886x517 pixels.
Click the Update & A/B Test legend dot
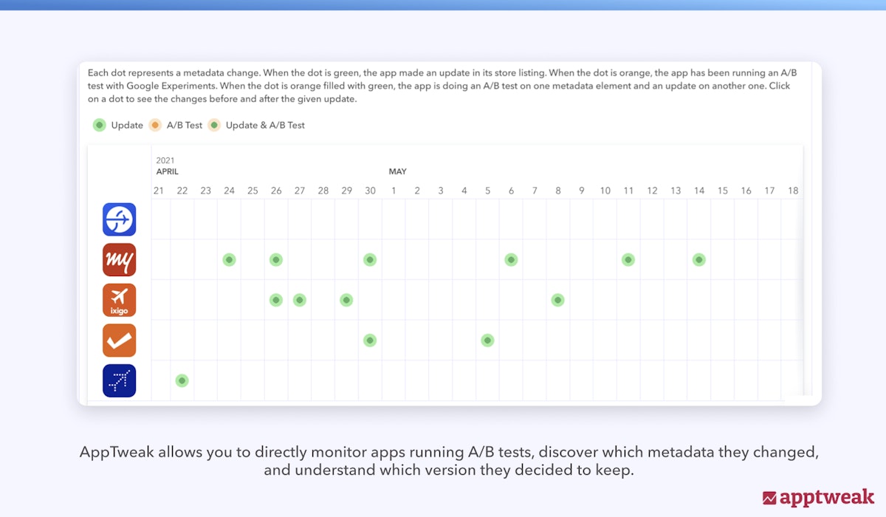tap(214, 126)
